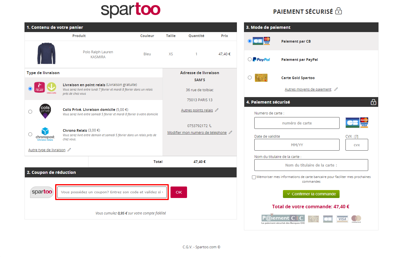Select Colis Privé home delivery radio button

30,111
